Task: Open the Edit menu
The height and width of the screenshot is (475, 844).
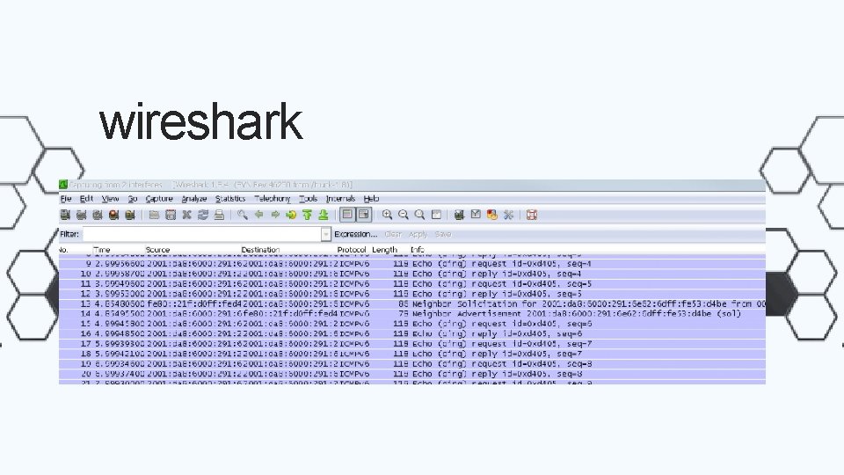Action: coord(86,199)
